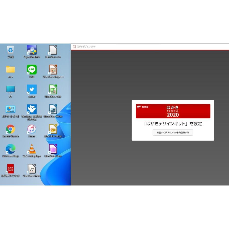Select the CrystalDiskInfo shortcut
This screenshot has height=229, width=229.
point(32,50)
